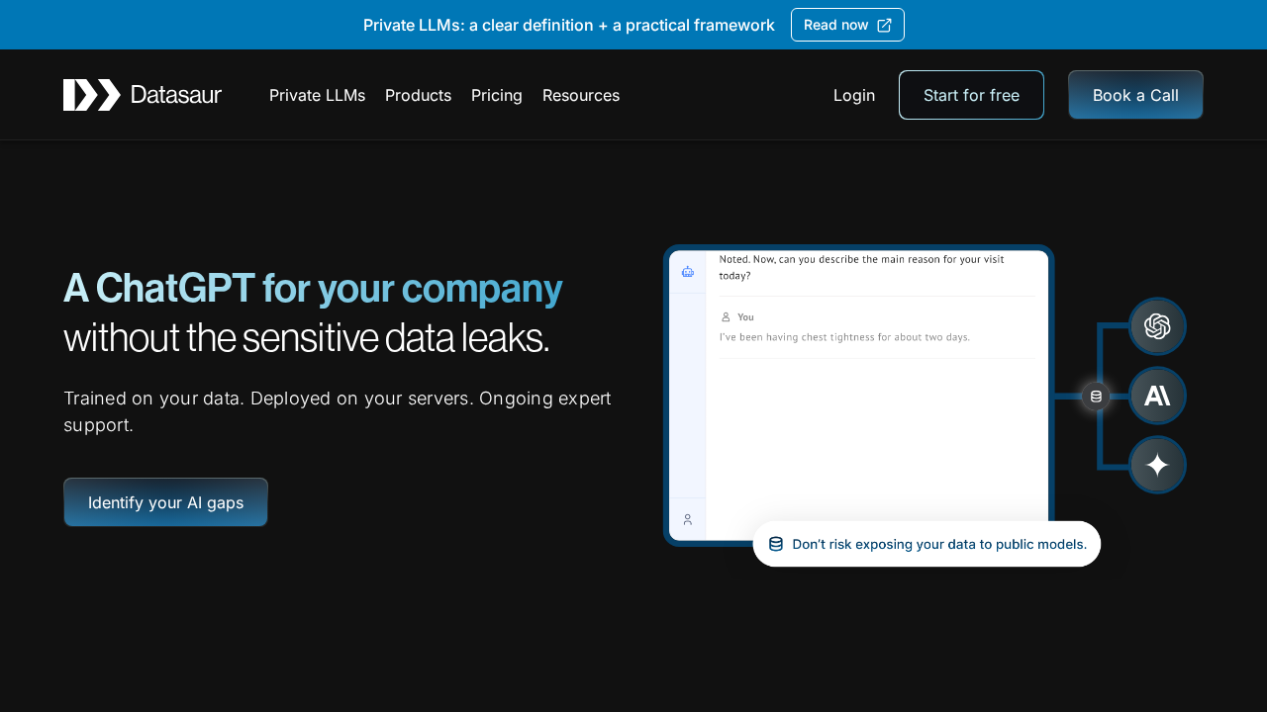Viewport: 1267px width, 712px height.
Task: Click the external-link icon inside Read now
Action: 884,25
